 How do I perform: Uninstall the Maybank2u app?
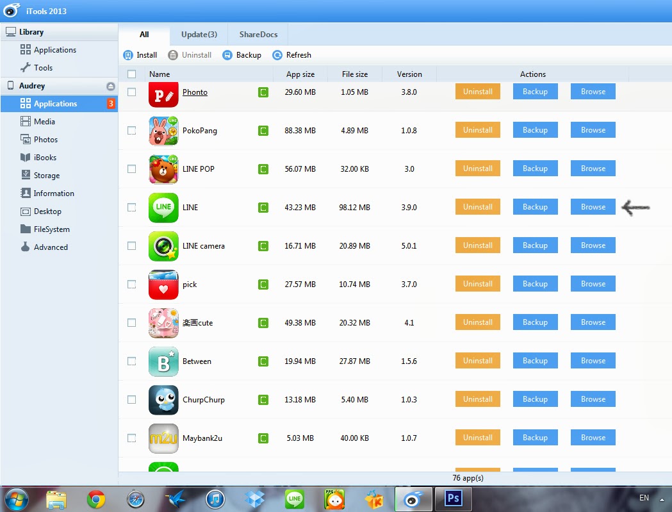tap(477, 438)
